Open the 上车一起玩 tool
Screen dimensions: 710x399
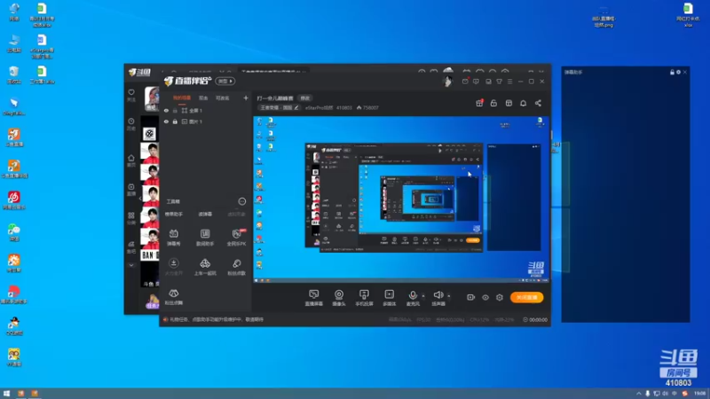tap(205, 267)
